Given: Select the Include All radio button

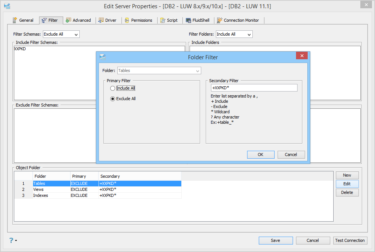Looking at the screenshot, I should [112, 88].
